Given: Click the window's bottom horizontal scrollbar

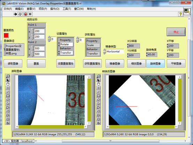Looking at the screenshot, I should (x=110, y=141).
